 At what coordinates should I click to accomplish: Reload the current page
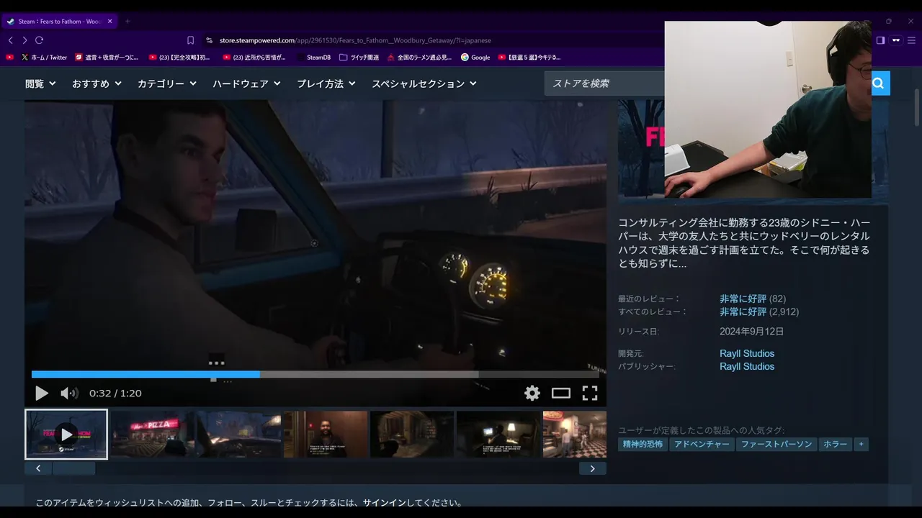pos(40,40)
